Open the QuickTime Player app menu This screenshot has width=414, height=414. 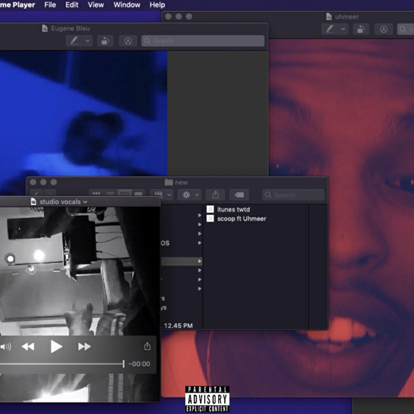click(17, 5)
